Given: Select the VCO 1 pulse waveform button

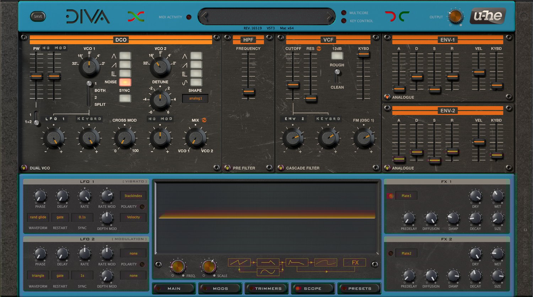Looking at the screenshot, I should coord(125,73).
